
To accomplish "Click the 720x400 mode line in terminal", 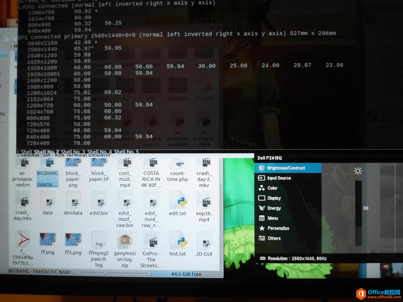I will point(58,143).
